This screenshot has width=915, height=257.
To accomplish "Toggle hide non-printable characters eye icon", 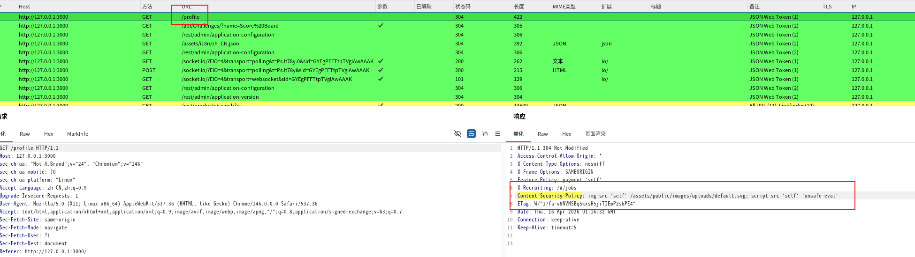I will coord(457,134).
